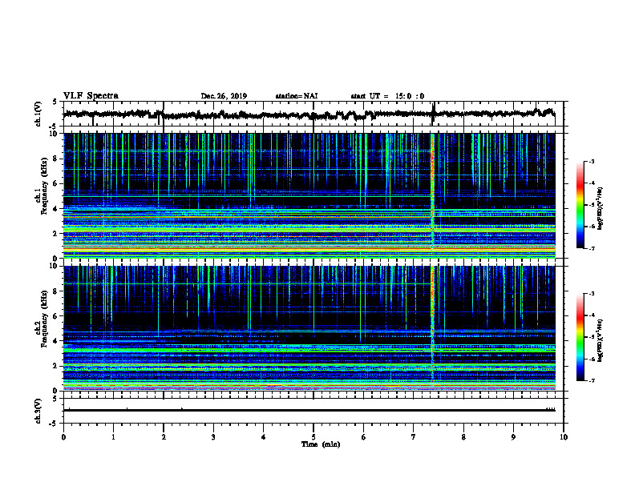Click the time axis tick label '7'
This screenshot has height=490, width=635.
(x=414, y=437)
